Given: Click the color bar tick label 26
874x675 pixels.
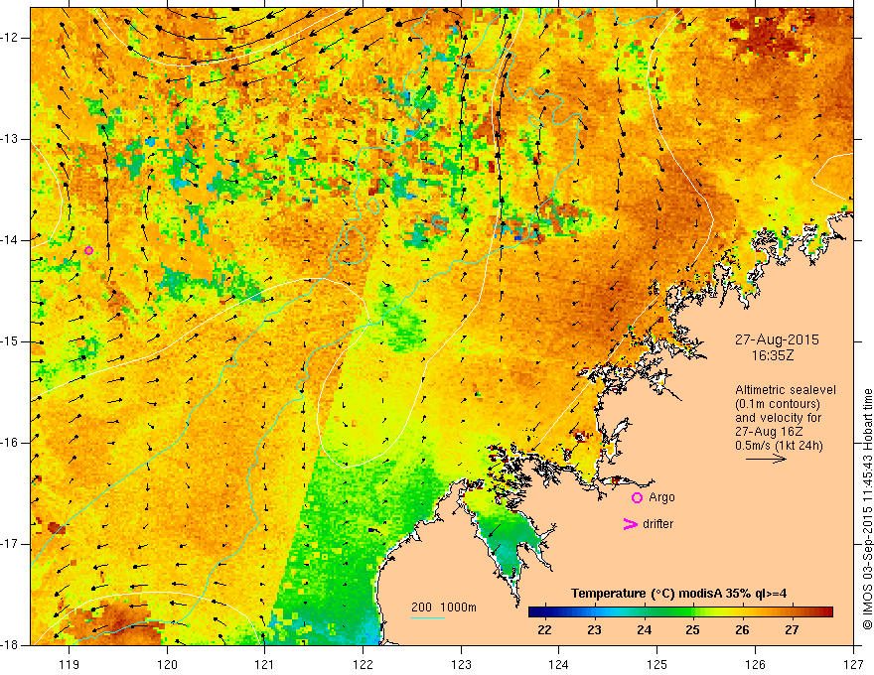Looking at the screenshot, I should click(742, 630).
